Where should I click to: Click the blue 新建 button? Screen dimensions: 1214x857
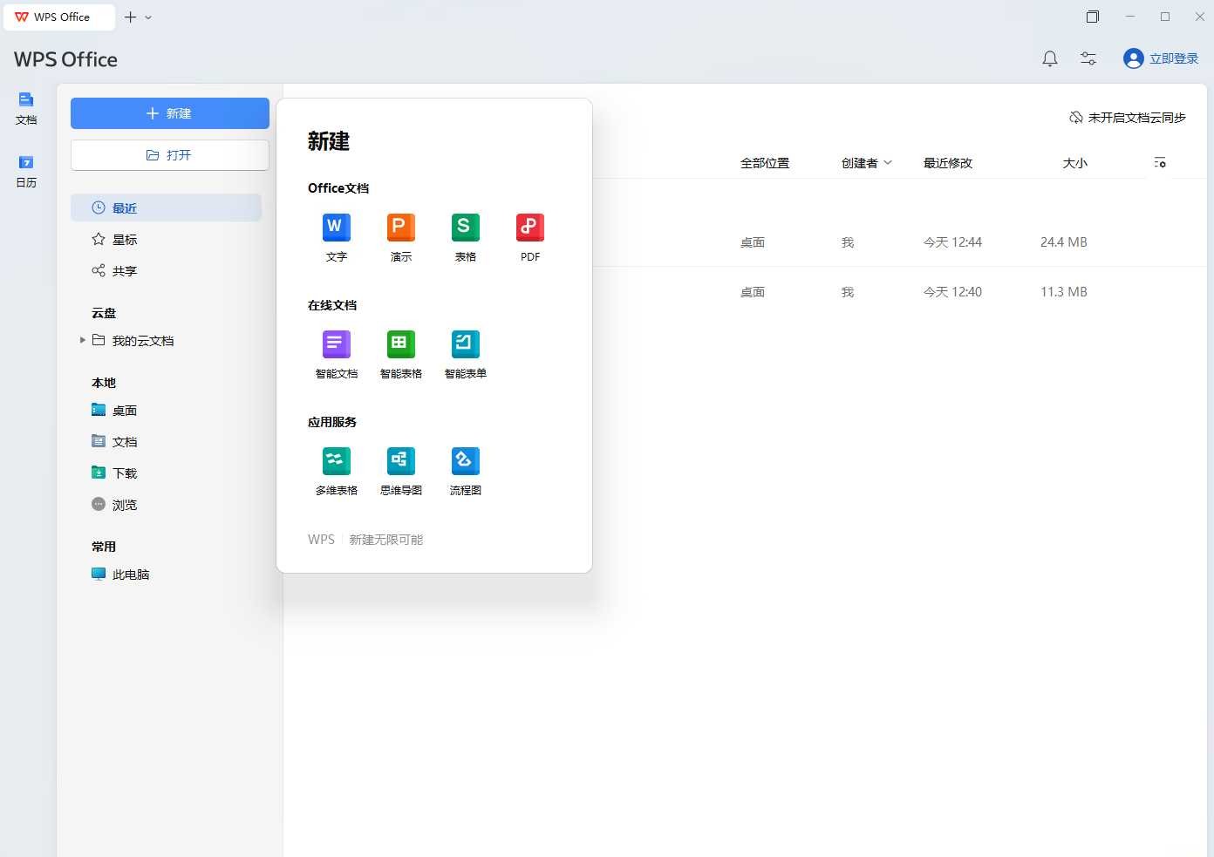[x=170, y=113]
